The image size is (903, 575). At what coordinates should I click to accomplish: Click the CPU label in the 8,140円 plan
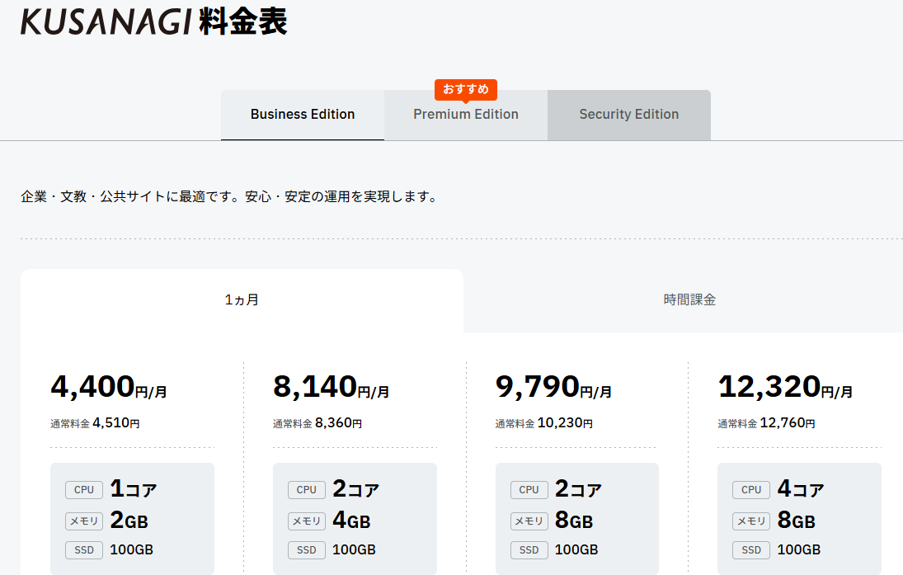point(307,490)
